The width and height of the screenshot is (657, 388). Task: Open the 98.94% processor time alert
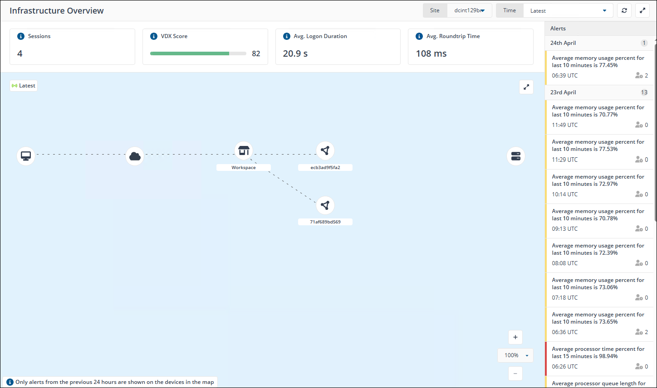click(598, 358)
